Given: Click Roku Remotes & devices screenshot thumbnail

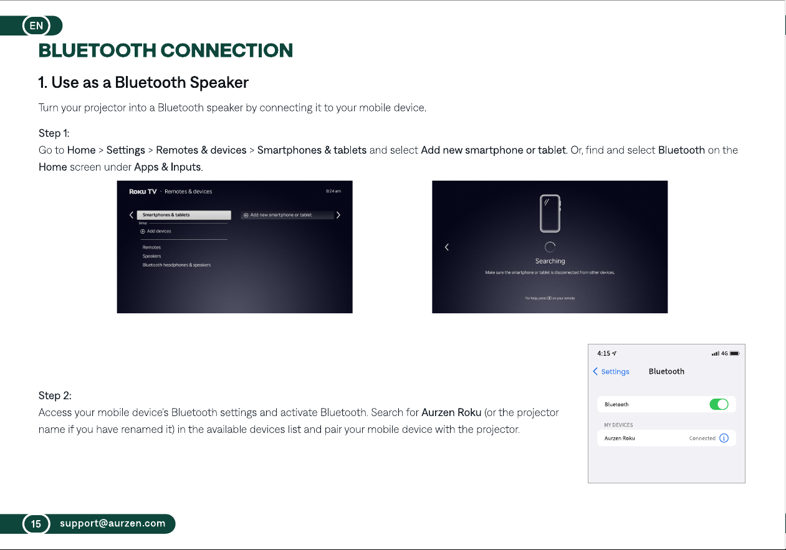Looking at the screenshot, I should 235,247.
